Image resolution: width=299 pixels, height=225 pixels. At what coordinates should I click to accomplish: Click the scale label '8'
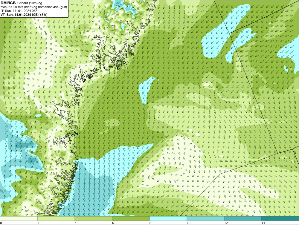click(x=150, y=223)
